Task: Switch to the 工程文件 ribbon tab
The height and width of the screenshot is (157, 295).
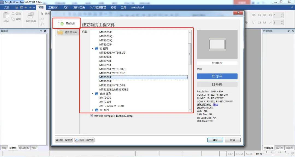Action: click(x=54, y=7)
